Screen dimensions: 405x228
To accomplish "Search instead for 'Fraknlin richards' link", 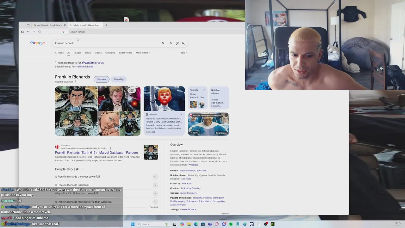I will point(84,66).
